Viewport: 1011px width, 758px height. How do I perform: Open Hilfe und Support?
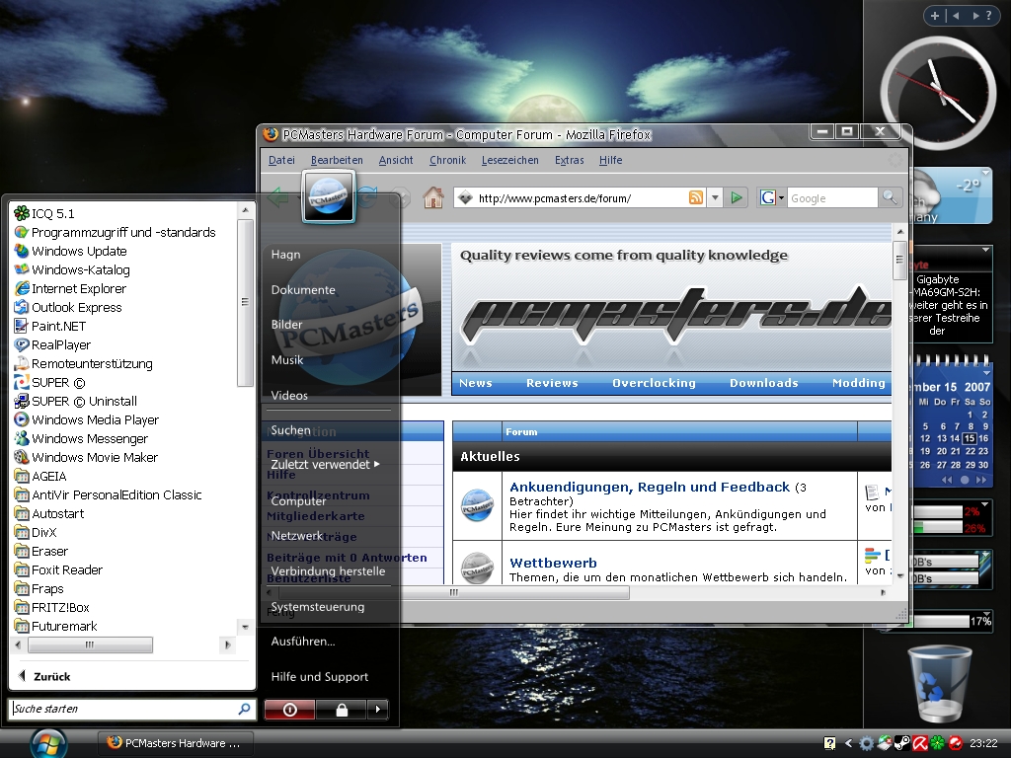pyautogui.click(x=320, y=677)
